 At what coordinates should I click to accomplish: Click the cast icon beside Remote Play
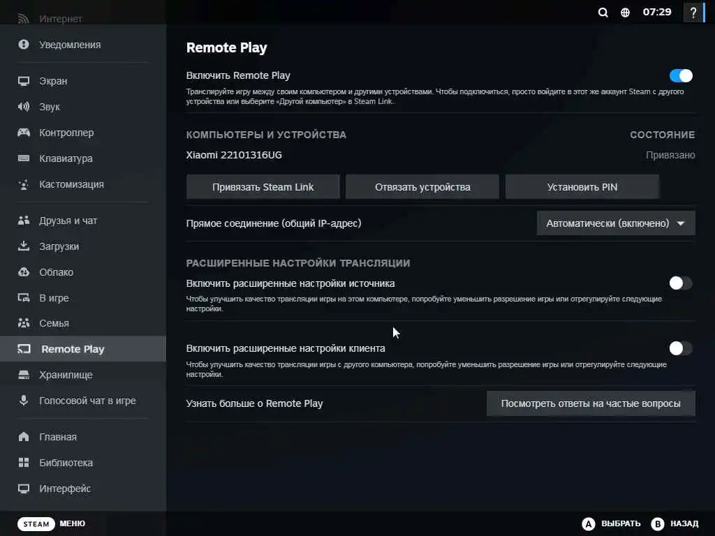[24, 349]
